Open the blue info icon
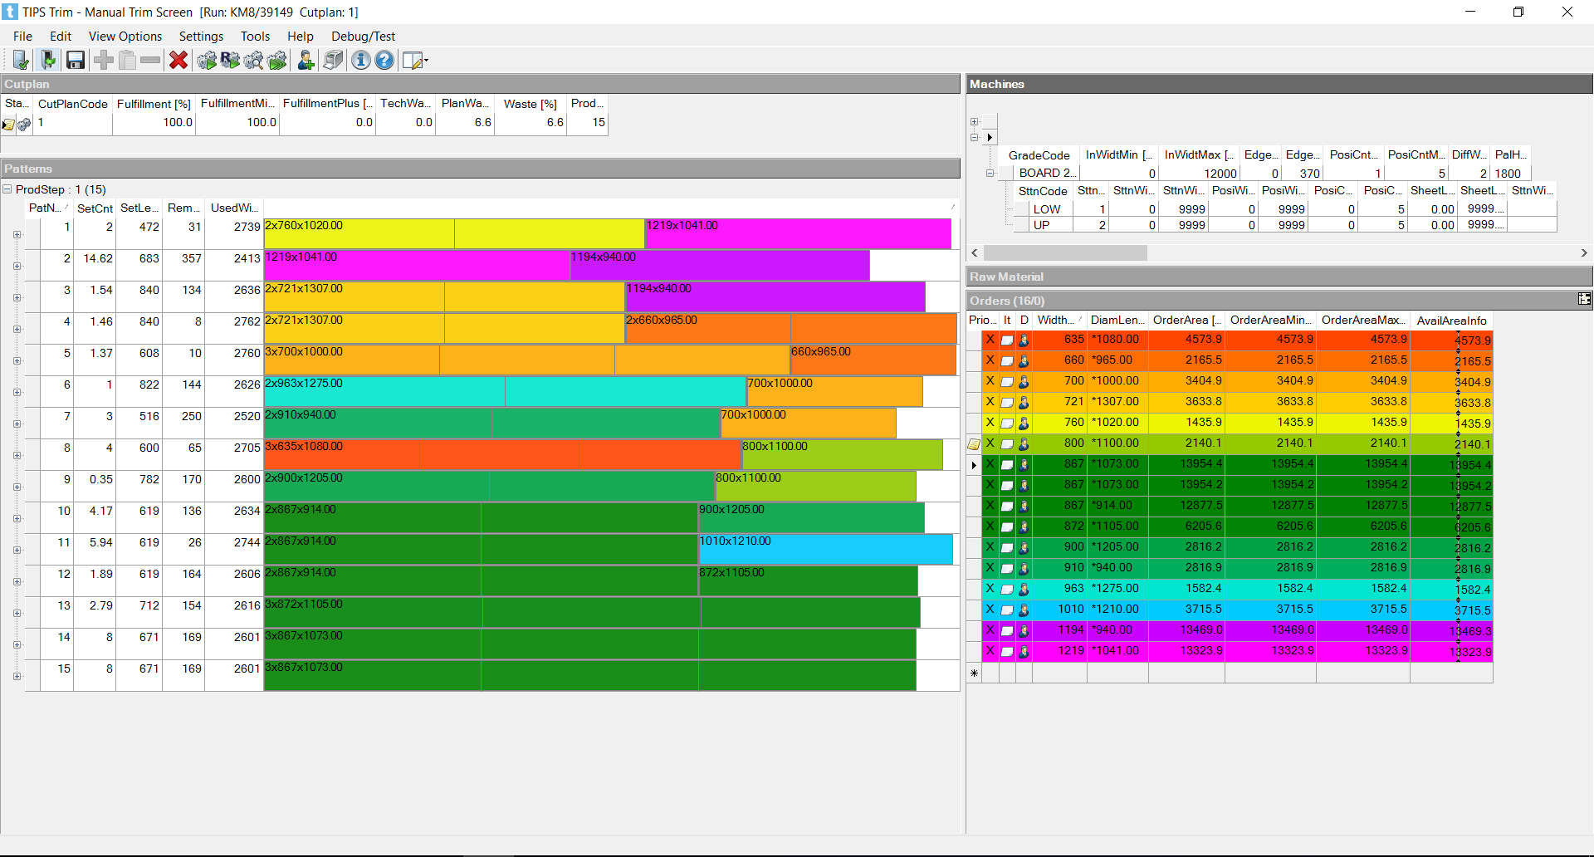The height and width of the screenshot is (857, 1594). 360,60
